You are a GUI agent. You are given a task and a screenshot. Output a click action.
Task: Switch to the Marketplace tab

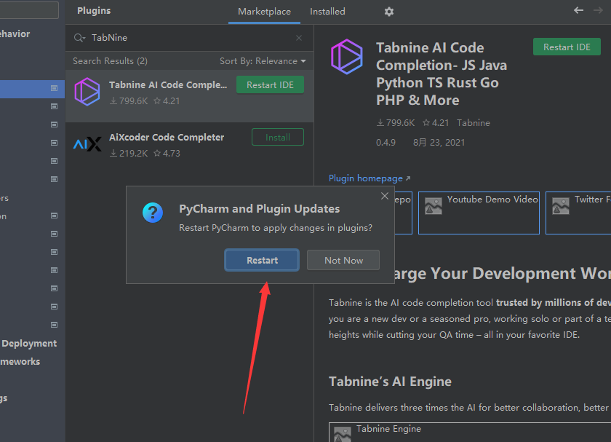click(264, 12)
